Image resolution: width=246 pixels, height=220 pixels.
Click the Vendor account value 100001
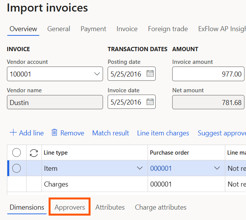[x=20, y=74]
